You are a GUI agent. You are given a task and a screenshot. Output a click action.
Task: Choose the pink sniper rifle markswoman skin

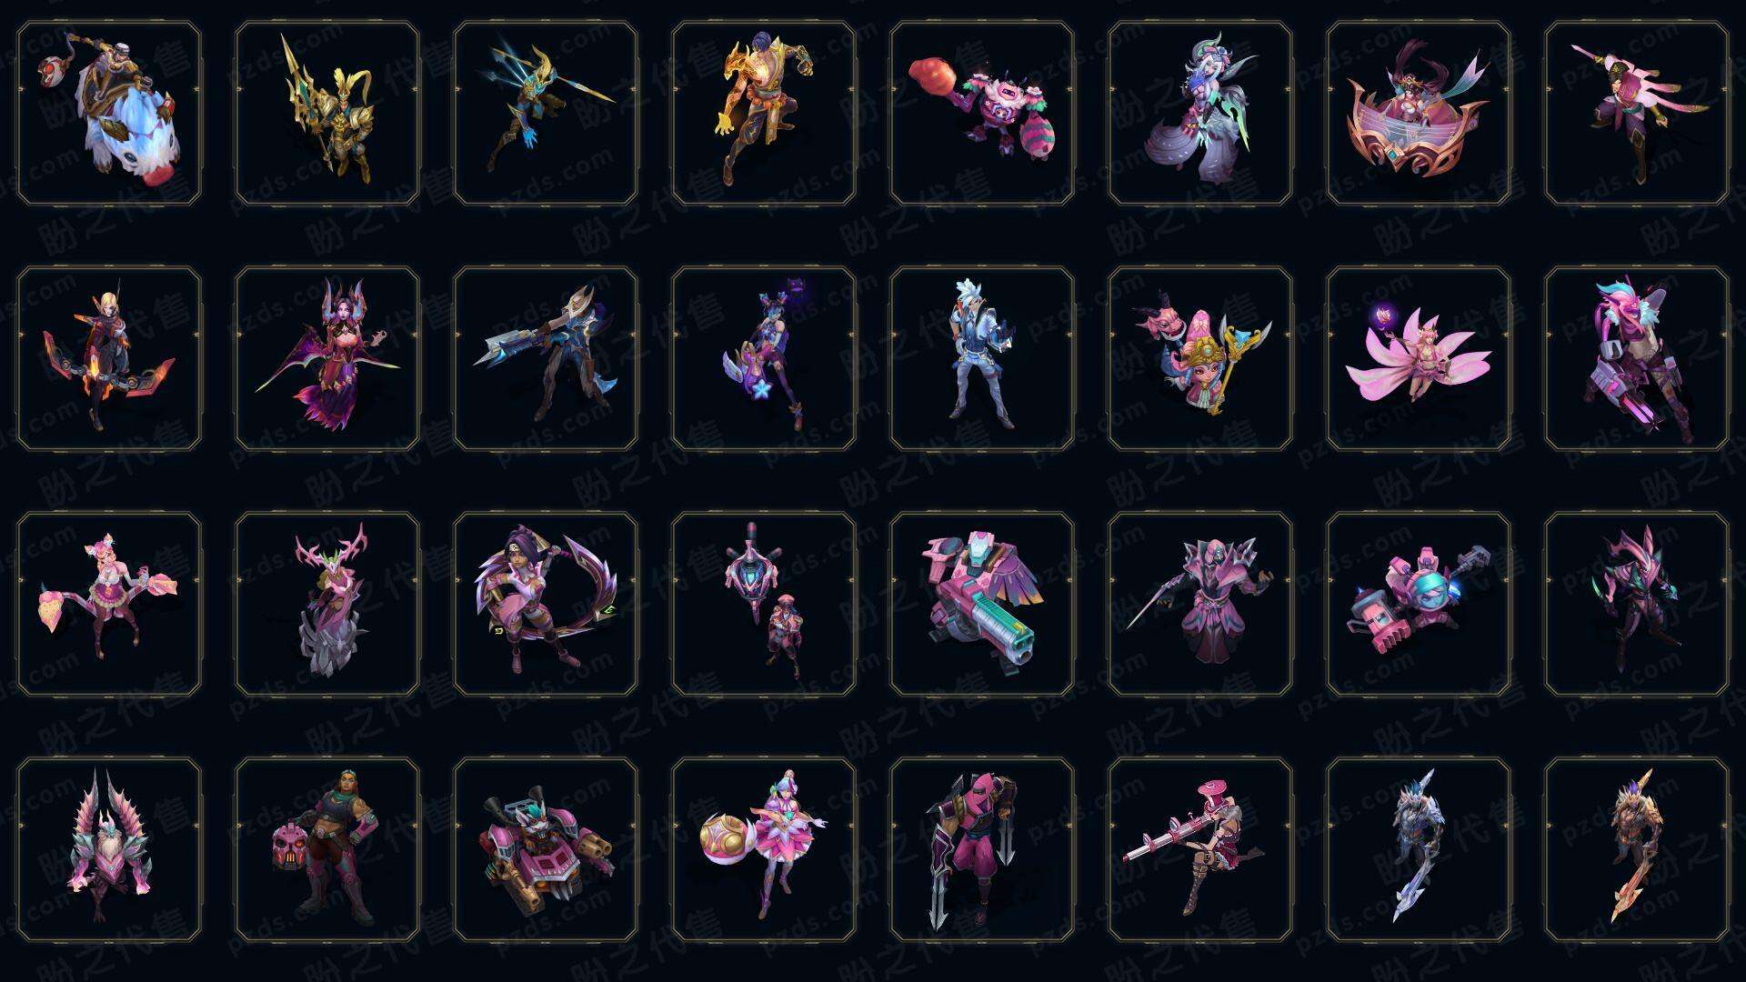[x=1200, y=849]
